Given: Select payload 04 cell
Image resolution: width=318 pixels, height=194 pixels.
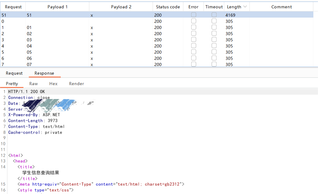Looking at the screenshot, I should (29, 46).
